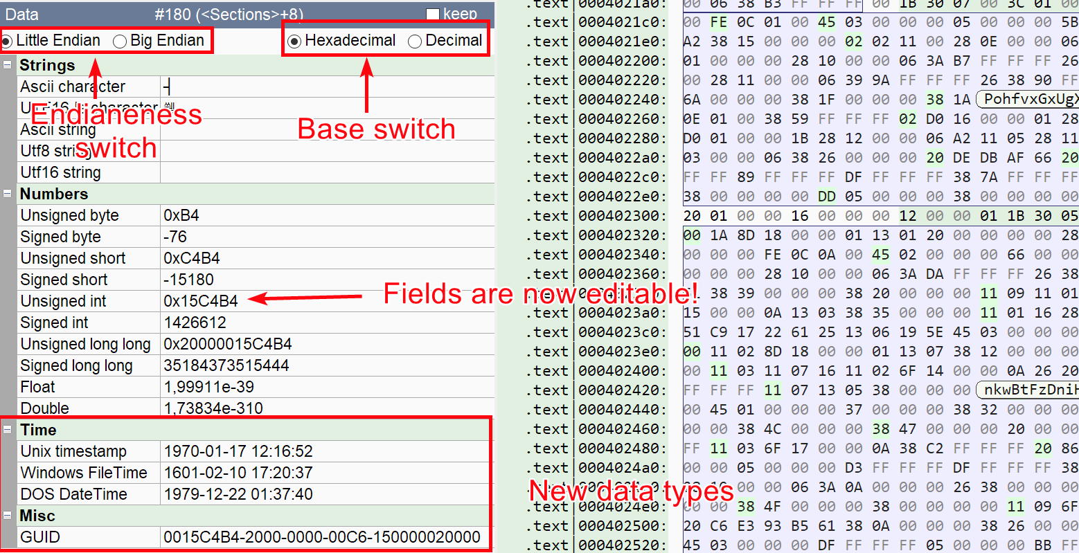Viewport: 1079px width, 553px height.
Task: Edit the Unsigned long long value 0x20000015C4B4
Action: click(x=327, y=344)
